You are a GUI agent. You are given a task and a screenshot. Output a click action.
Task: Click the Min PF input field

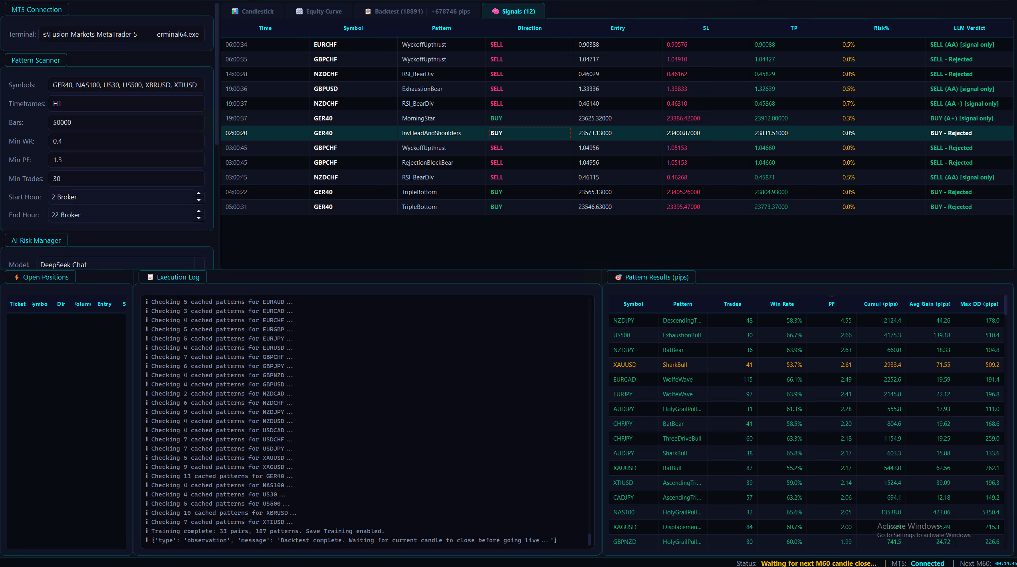pos(126,160)
